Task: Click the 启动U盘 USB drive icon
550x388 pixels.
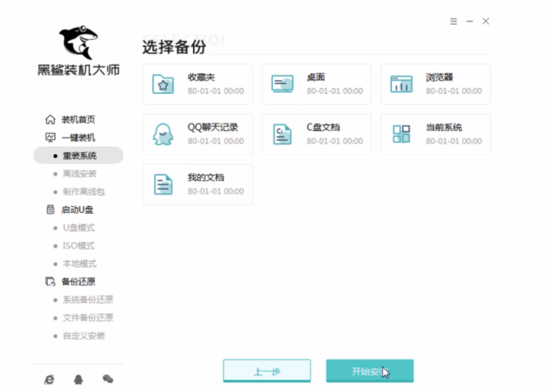Action: pos(50,209)
